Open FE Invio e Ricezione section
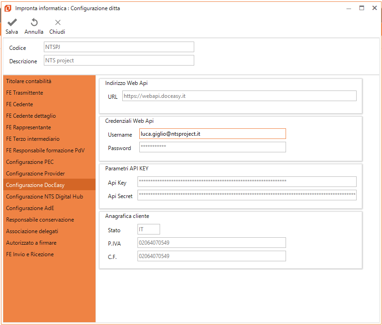 (x=30, y=254)
